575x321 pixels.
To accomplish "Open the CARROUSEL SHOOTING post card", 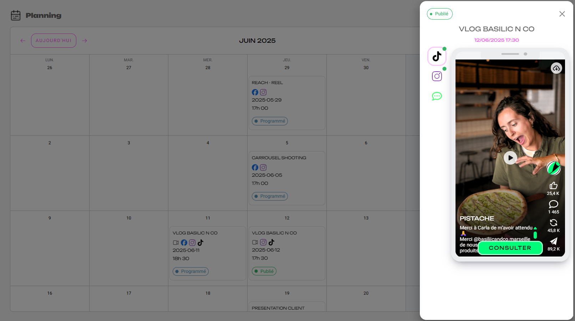I will point(287,178).
